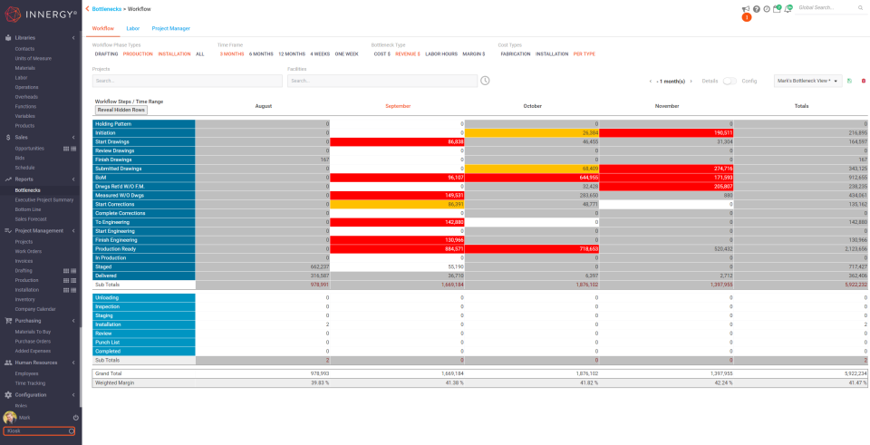Switch to the Project Manager tab
This screenshot has width=870, height=445.
[x=171, y=28]
